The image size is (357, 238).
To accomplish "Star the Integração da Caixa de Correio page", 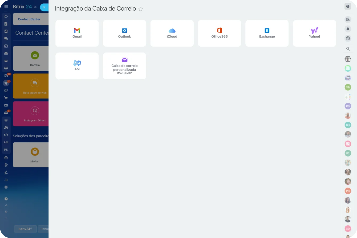I will 141,9.
